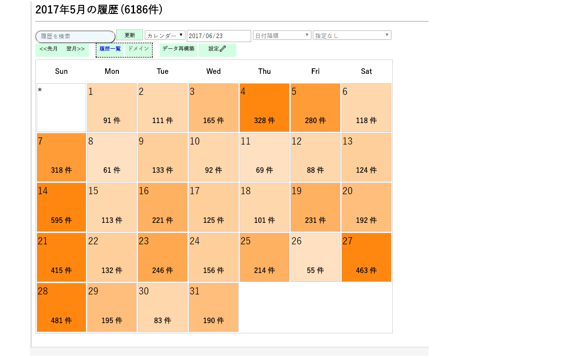Click the Mon column header

point(112,71)
